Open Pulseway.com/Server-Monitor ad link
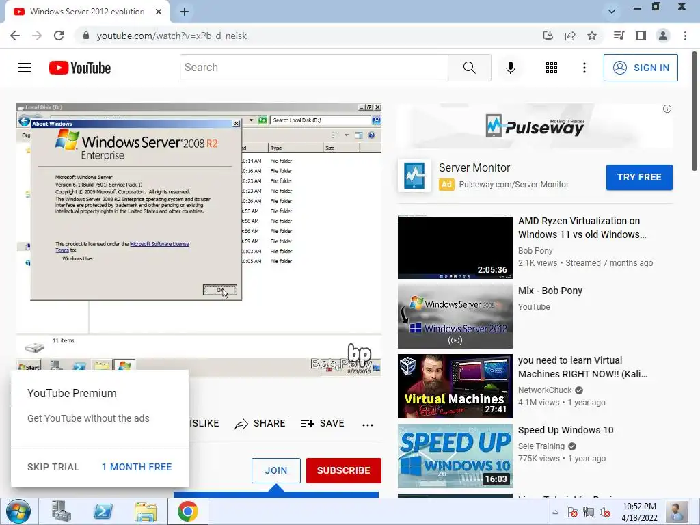Image resolution: width=700 pixels, height=525 pixels. coord(513,185)
